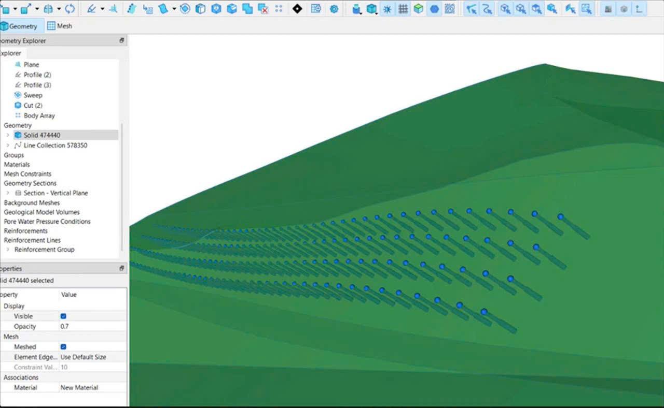The image size is (664, 408).
Task: Click the four-dot body array toolbar icon
Action: click(x=279, y=8)
